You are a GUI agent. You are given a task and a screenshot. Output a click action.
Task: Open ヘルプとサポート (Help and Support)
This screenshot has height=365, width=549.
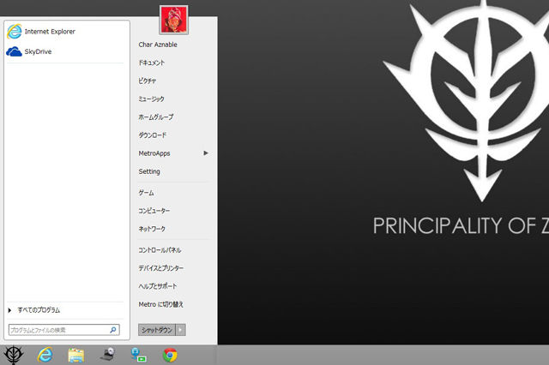[158, 286]
